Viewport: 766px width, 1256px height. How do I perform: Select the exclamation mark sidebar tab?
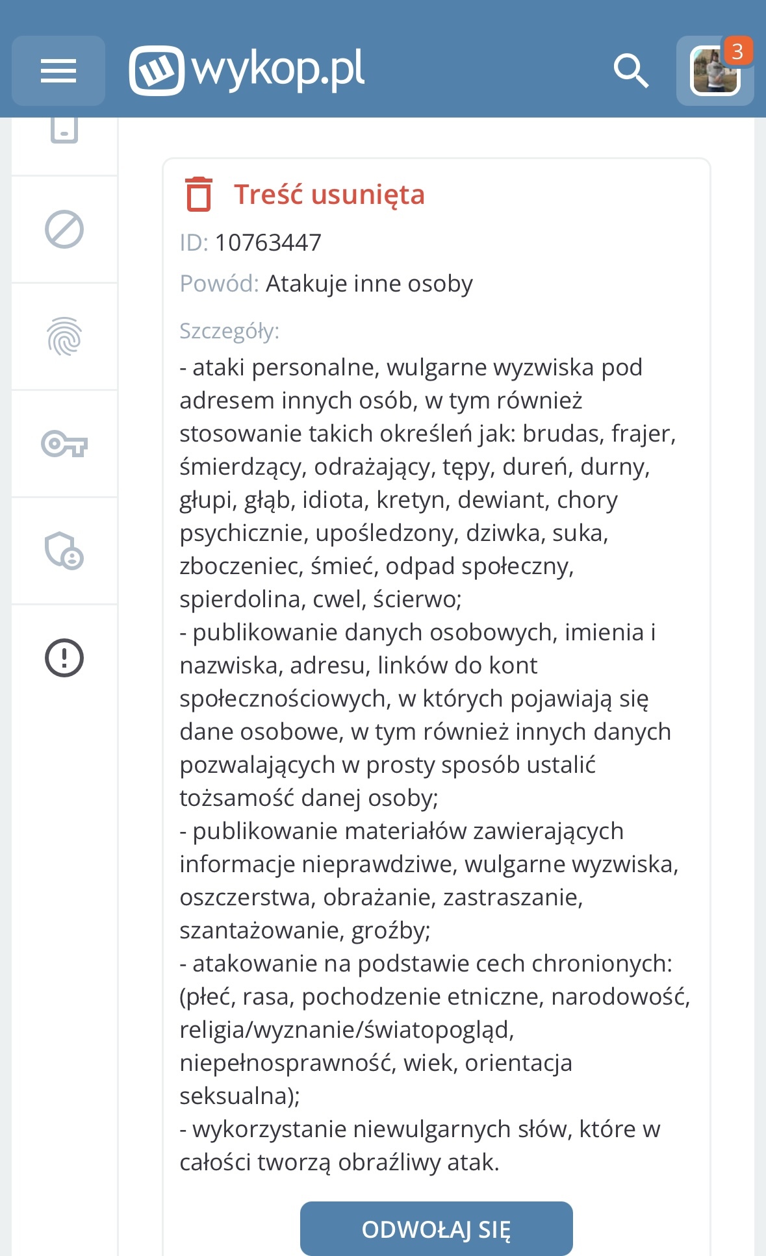point(64,658)
